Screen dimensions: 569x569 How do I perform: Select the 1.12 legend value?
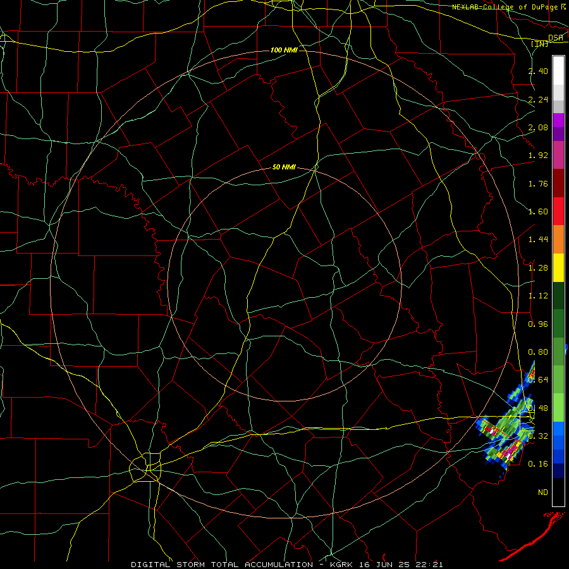[538, 296]
